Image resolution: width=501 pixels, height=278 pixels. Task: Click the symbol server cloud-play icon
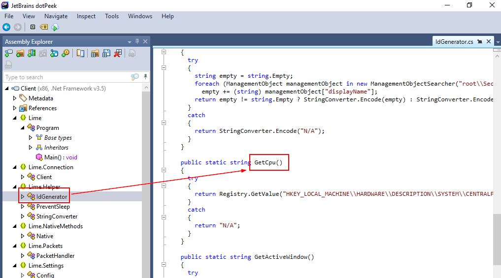55,28
